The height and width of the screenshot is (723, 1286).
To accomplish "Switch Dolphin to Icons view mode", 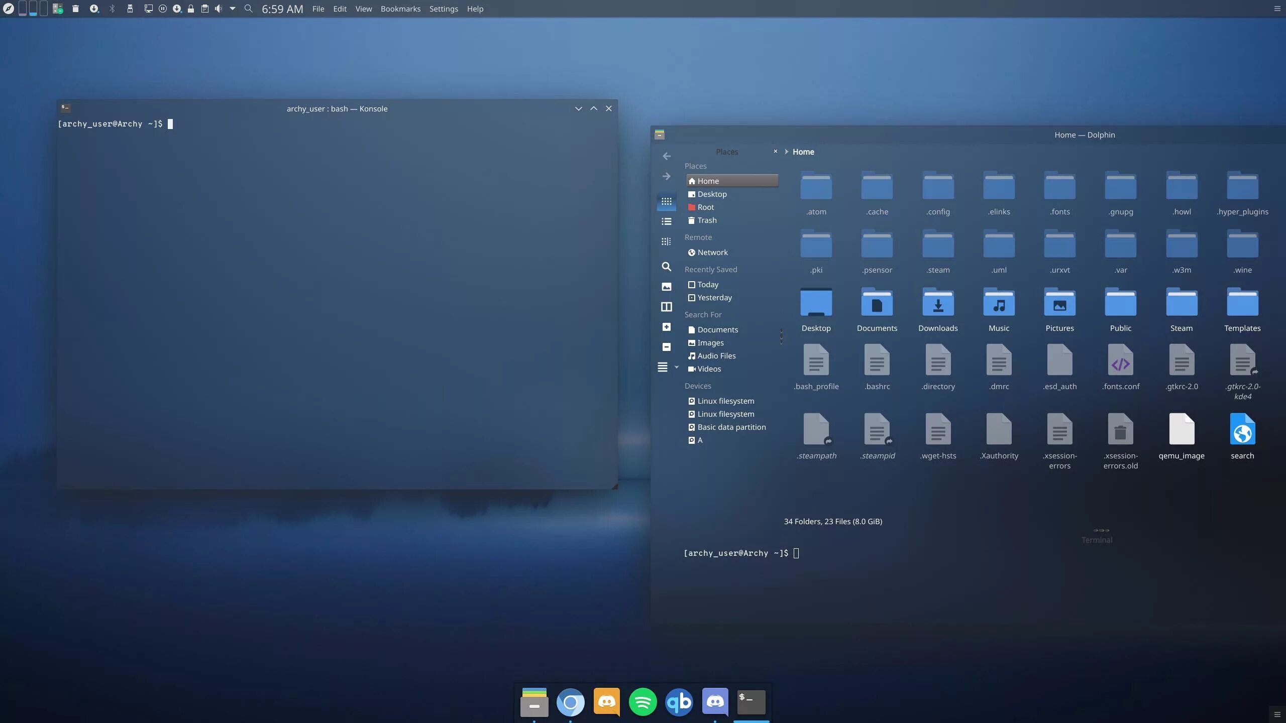I will (x=666, y=201).
